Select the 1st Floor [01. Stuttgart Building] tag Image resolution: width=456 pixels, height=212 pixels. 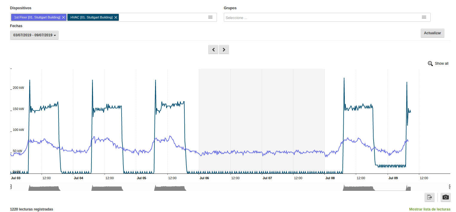tap(37, 17)
